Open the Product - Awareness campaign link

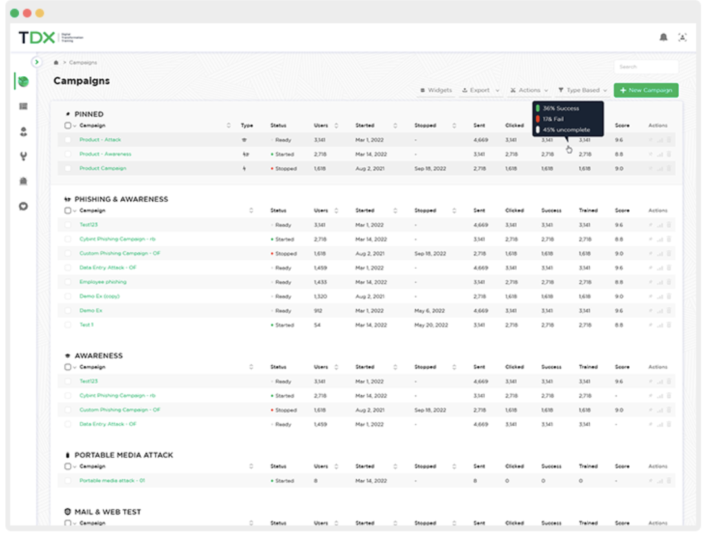coord(105,154)
